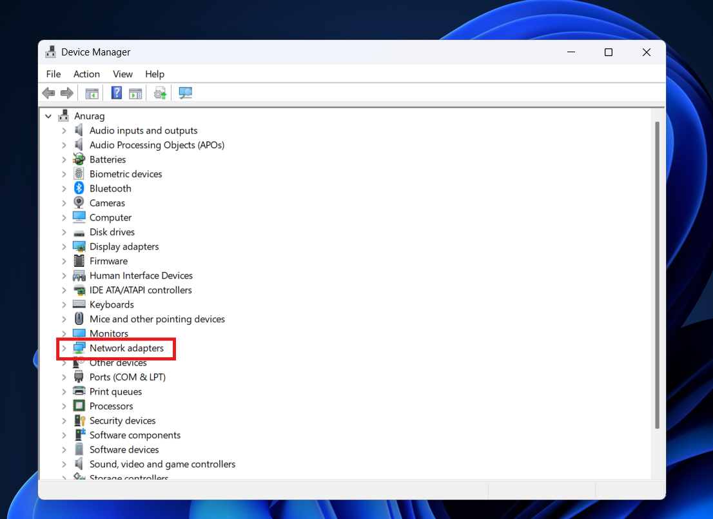Click the Device Manager icon in the title bar
Viewport: 713px width, 519px height.
(50, 52)
